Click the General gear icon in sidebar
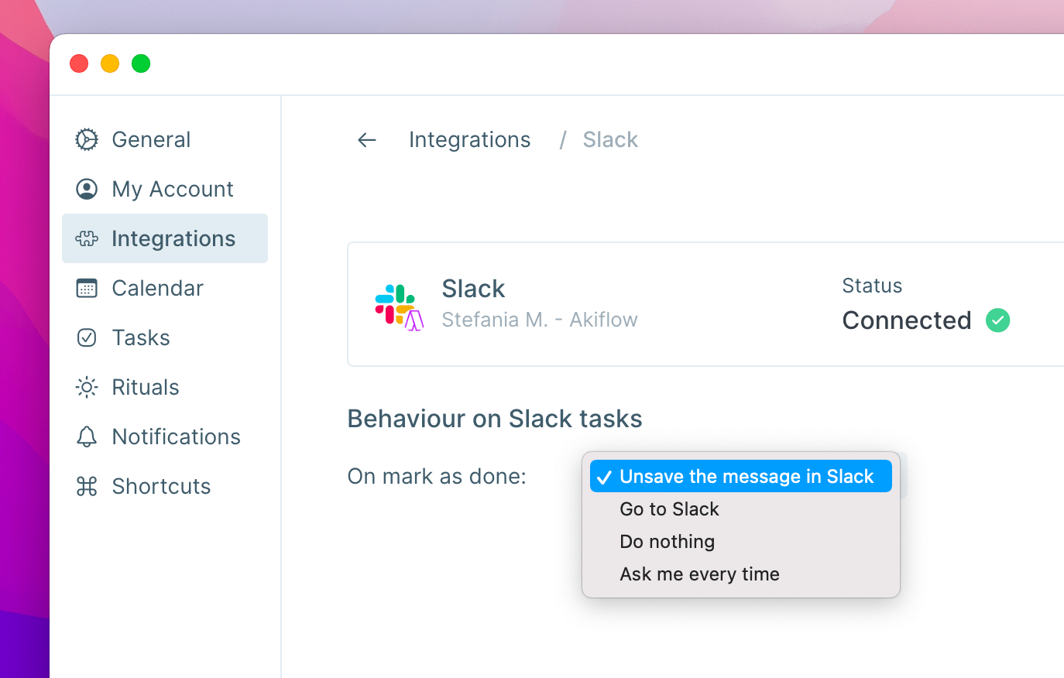 tap(87, 139)
